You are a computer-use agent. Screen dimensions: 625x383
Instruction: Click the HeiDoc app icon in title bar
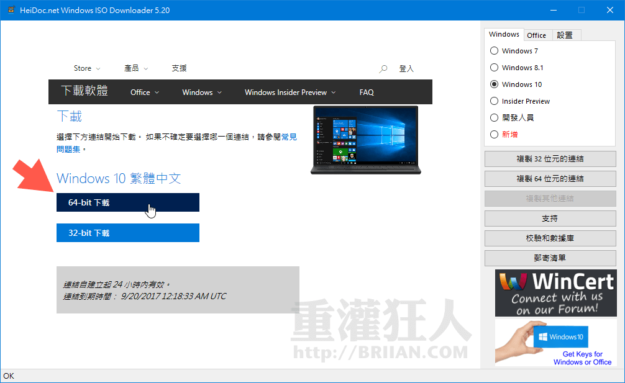(11, 10)
